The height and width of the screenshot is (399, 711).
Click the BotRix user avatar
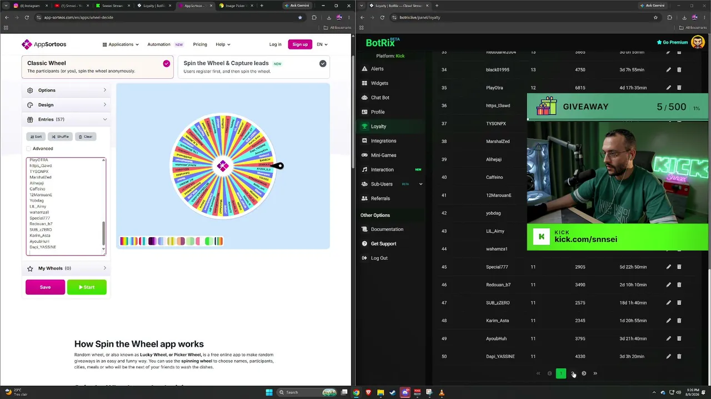[x=698, y=42]
